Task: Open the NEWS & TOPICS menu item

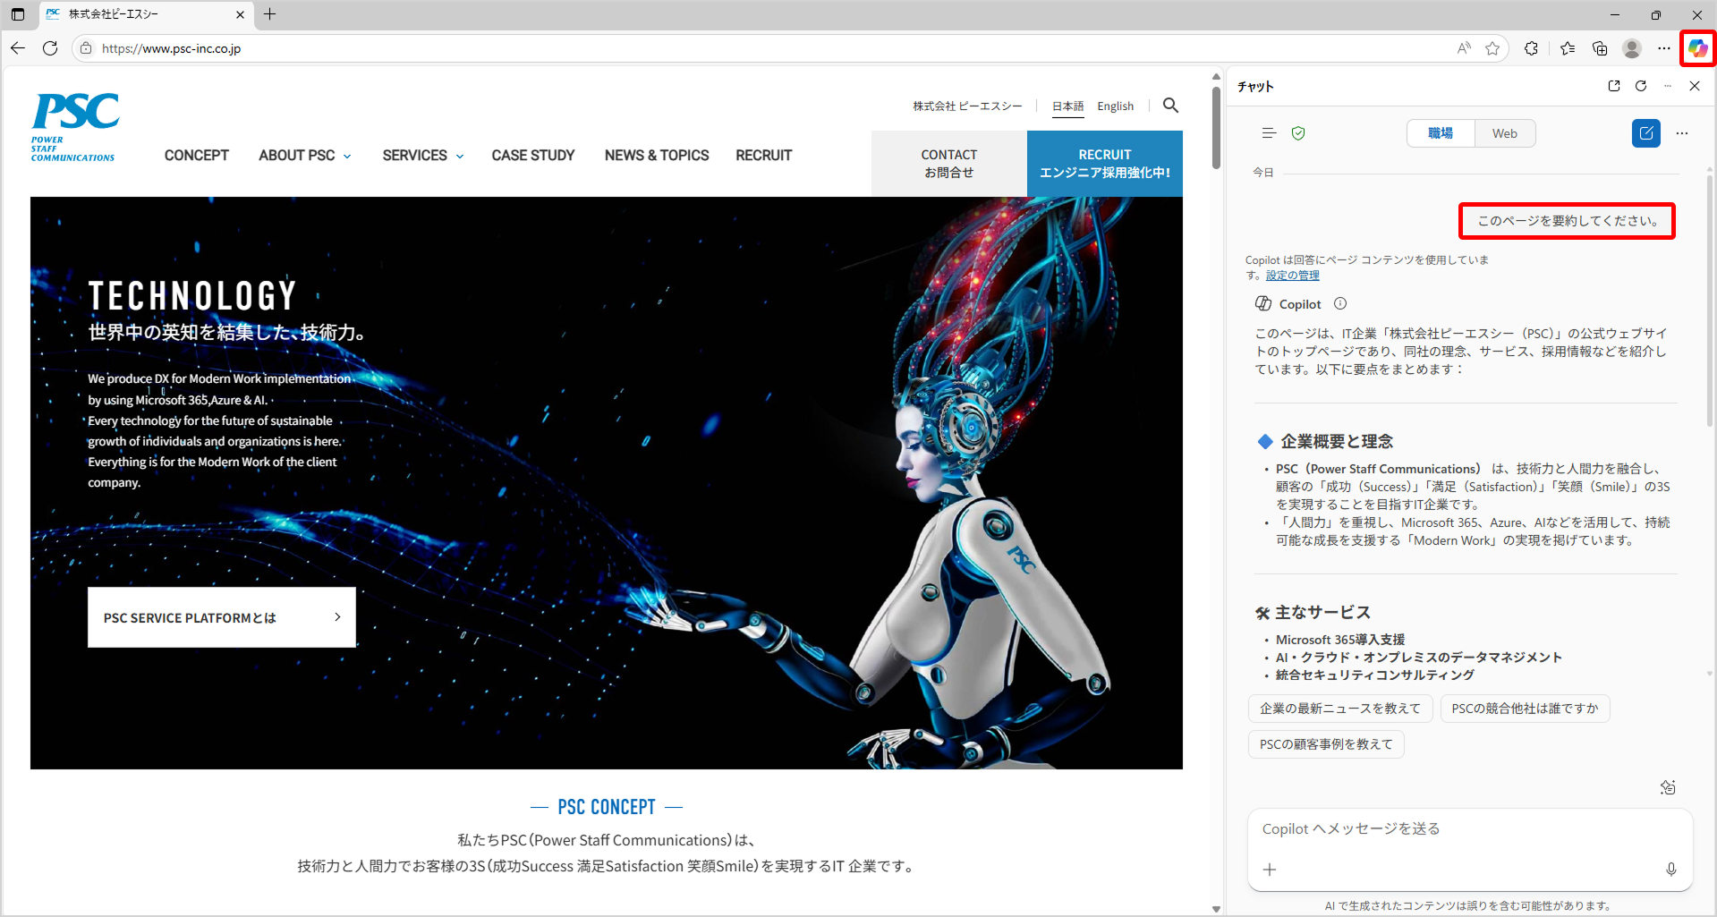Action: [x=657, y=156]
